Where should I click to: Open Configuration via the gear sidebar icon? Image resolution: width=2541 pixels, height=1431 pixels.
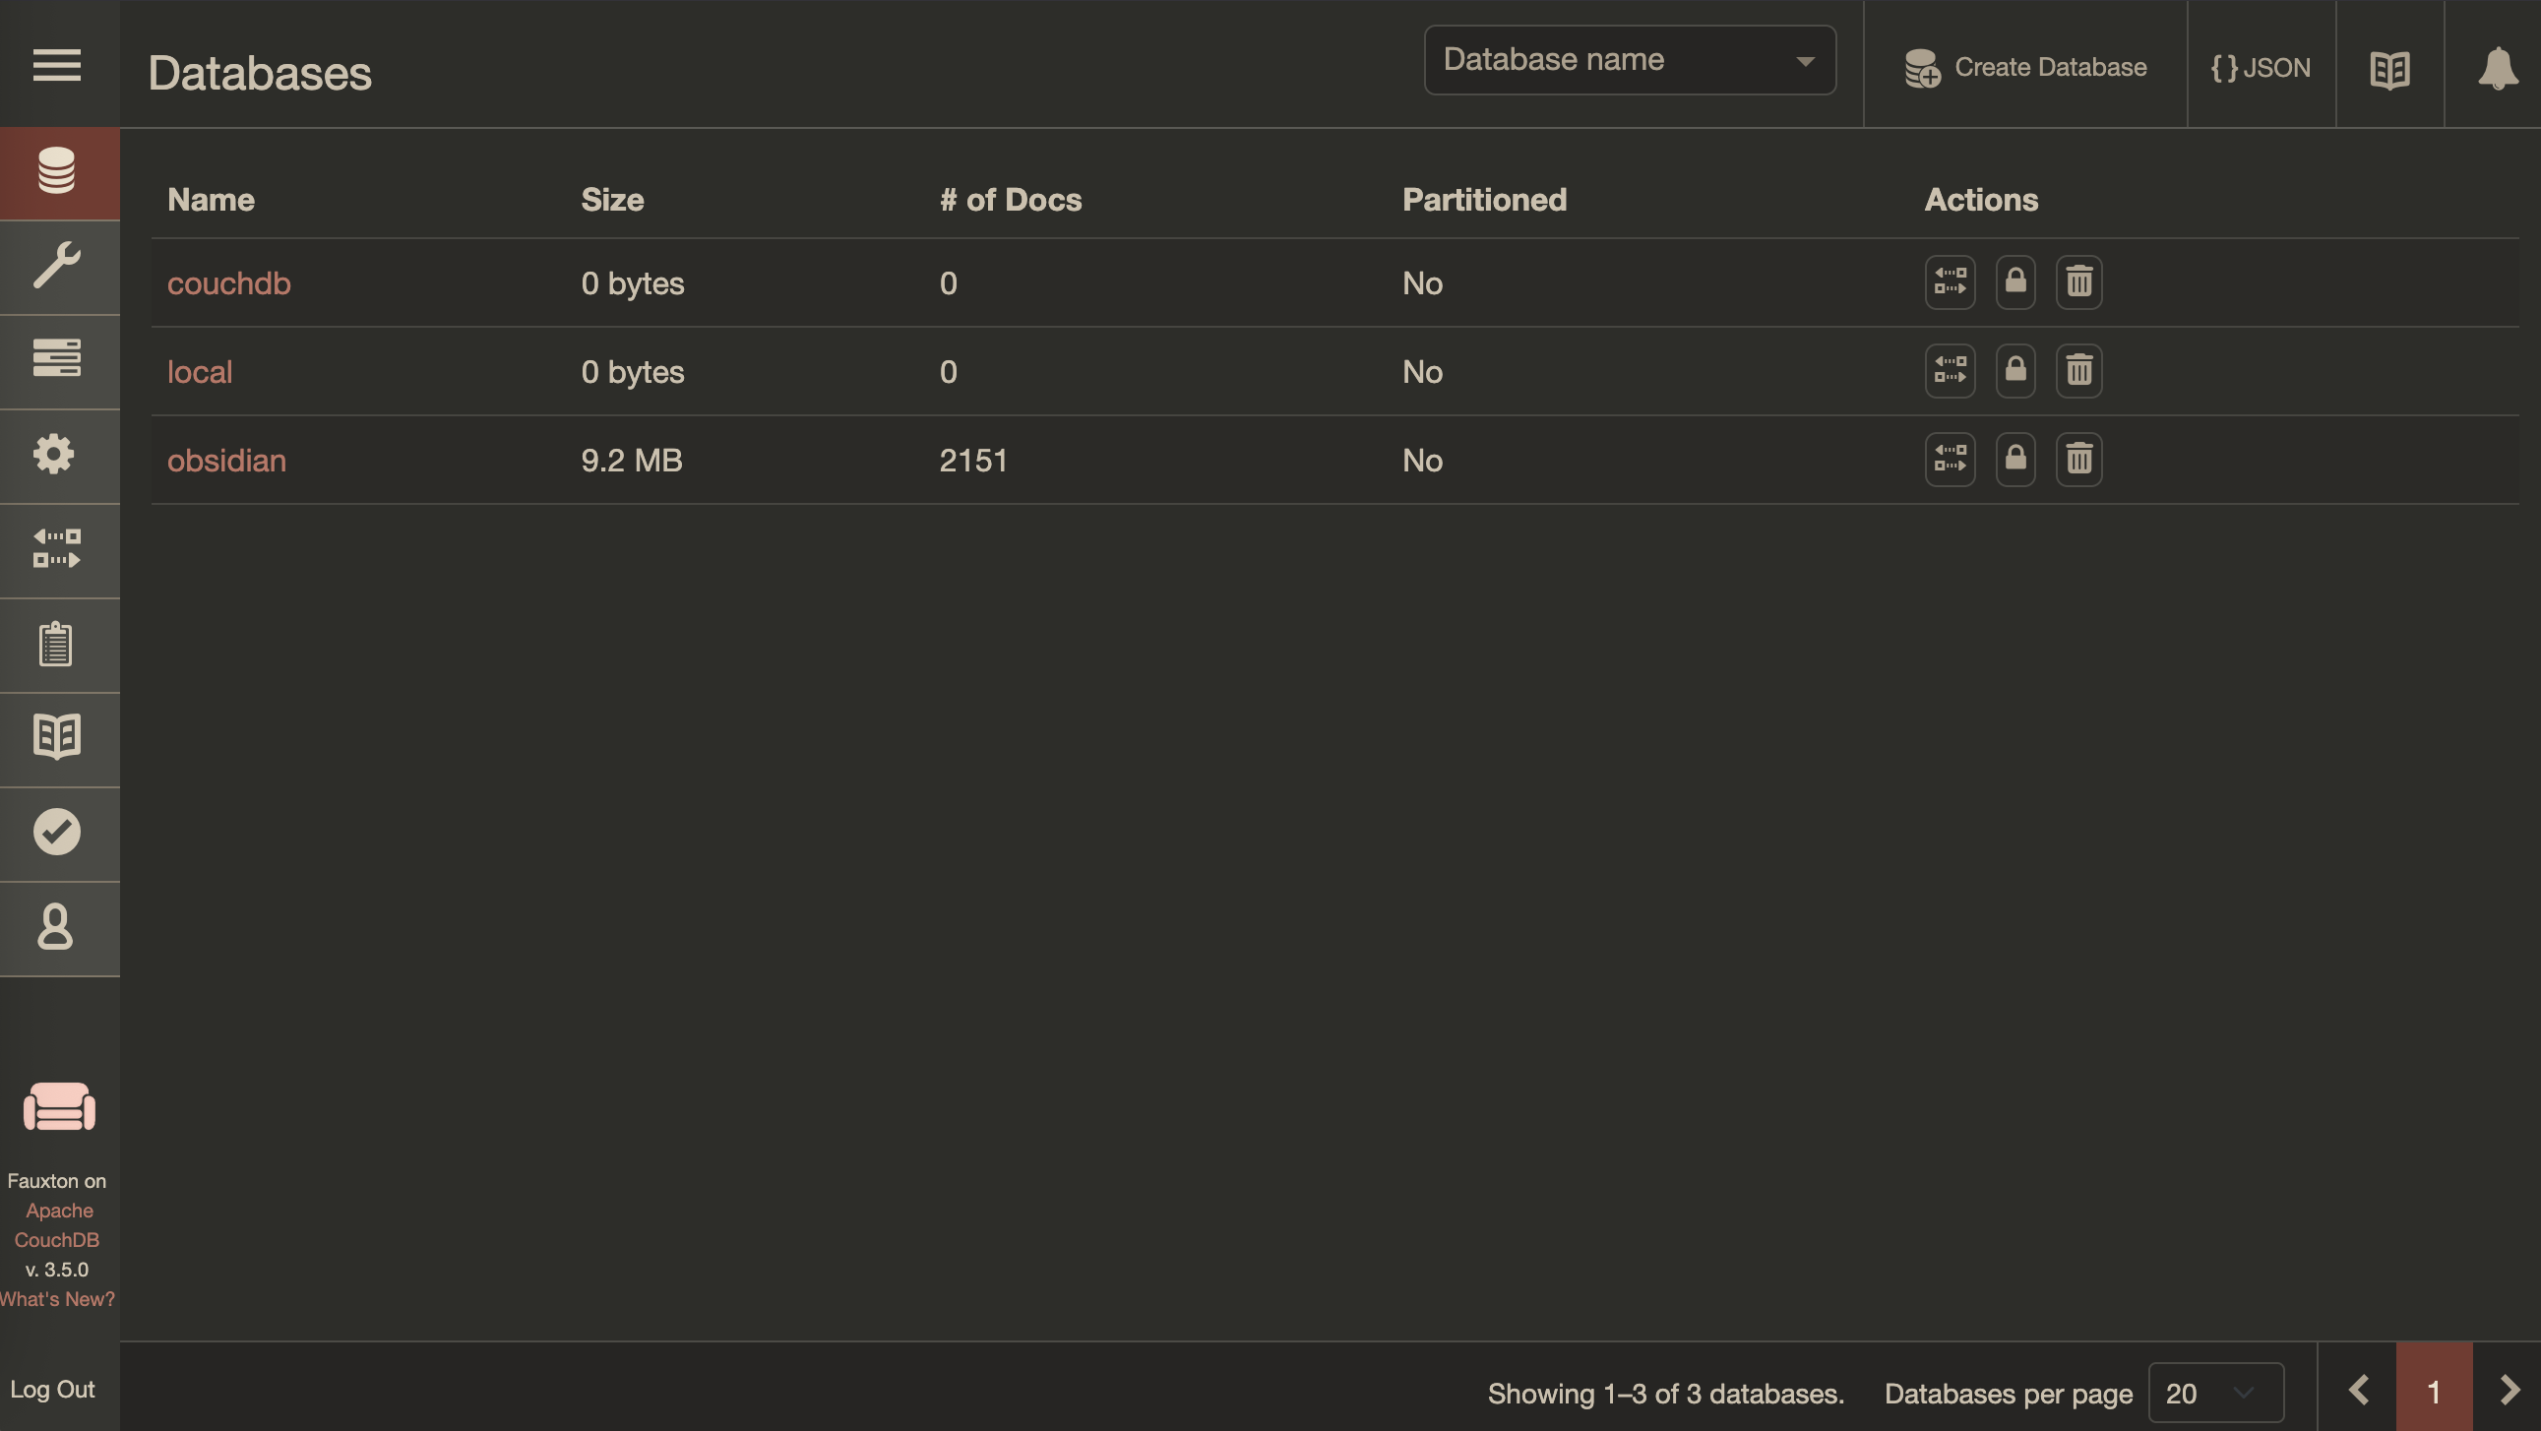(x=54, y=454)
